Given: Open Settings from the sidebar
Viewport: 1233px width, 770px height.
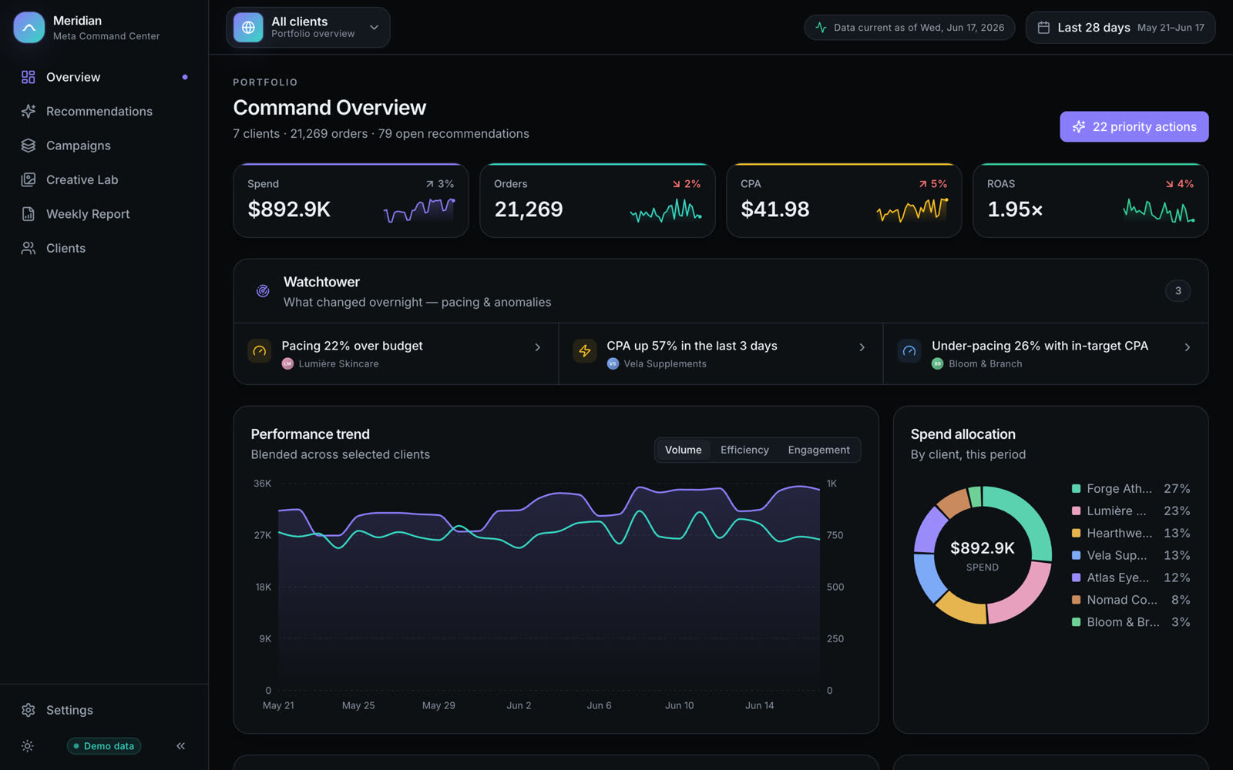Looking at the screenshot, I should pyautogui.click(x=104, y=710).
